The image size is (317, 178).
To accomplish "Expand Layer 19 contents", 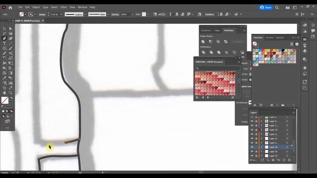I will 262,130.
